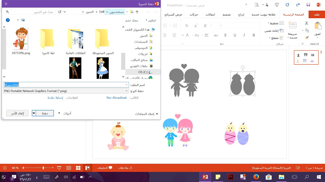Select Music الموسيقى in navigation tree
The width and height of the screenshot is (325, 182).
point(143,48)
